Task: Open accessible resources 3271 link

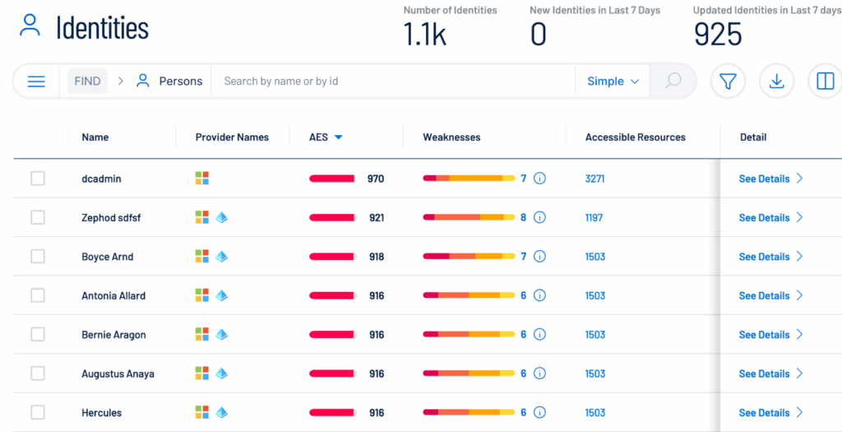Action: 594,179
